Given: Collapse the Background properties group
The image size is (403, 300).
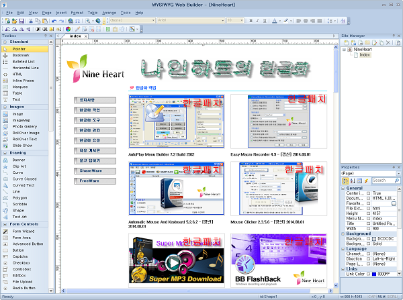Looking at the screenshot, I should click(x=343, y=234).
